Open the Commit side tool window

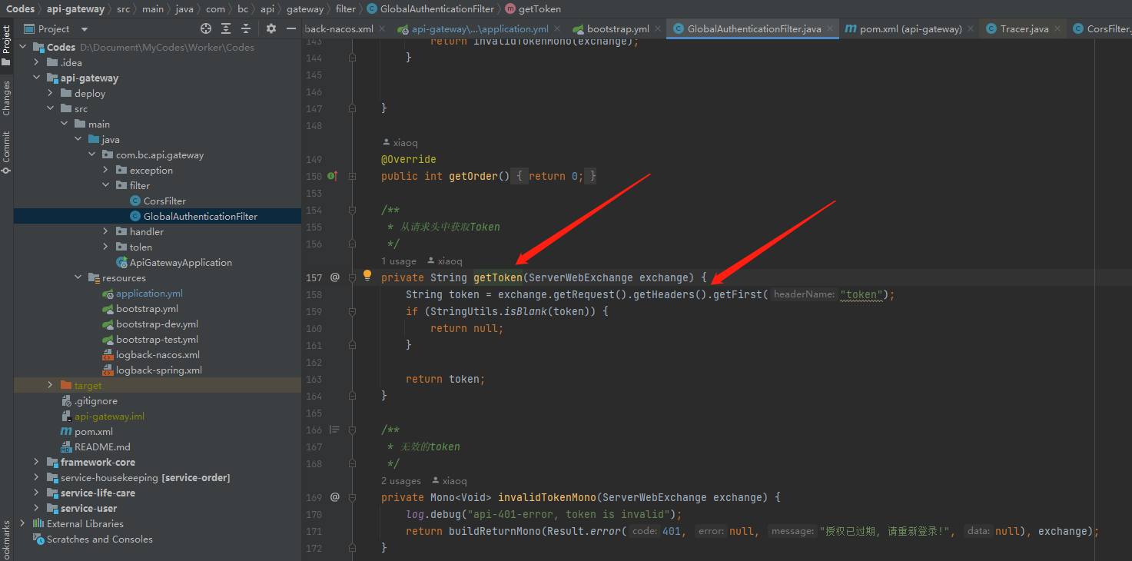[x=6, y=151]
